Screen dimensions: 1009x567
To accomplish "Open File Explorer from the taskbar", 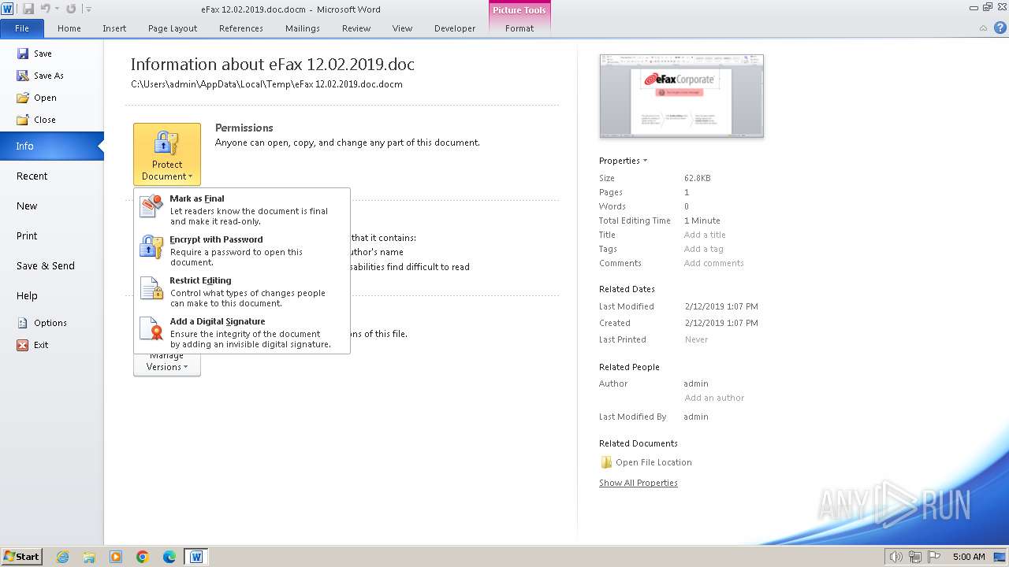I will 89,557.
